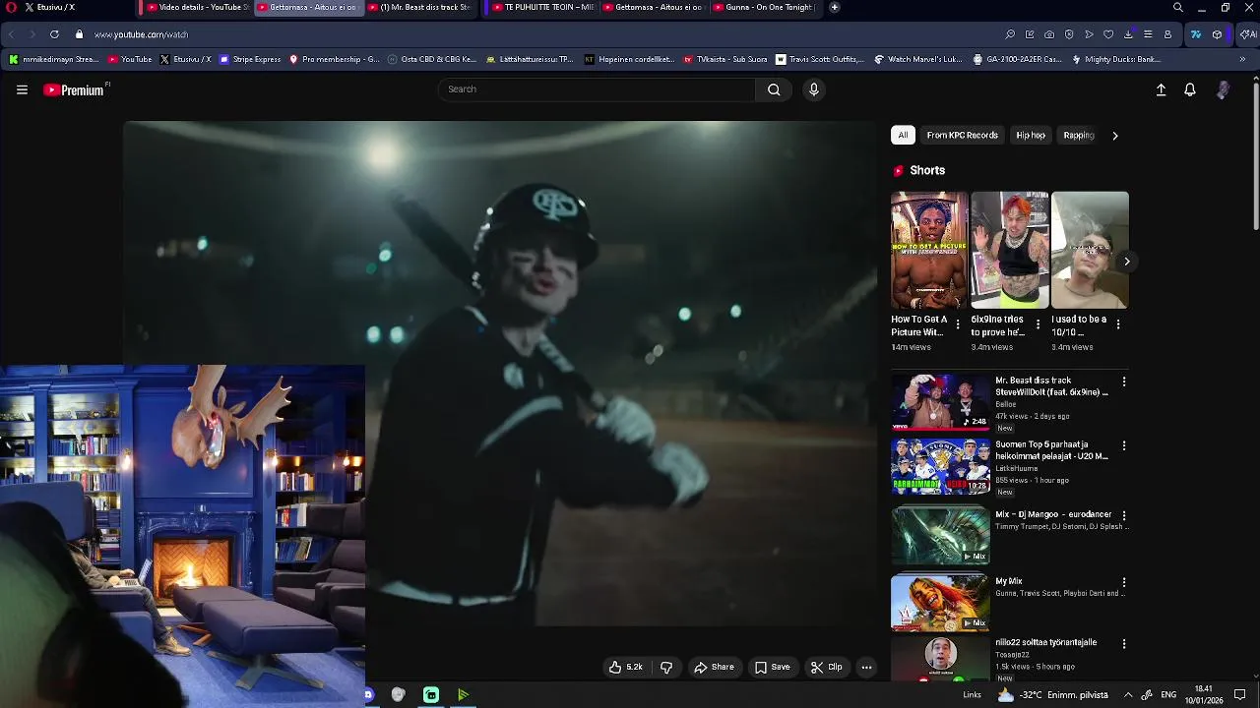Open browser downloads icon
This screenshot has width=1260, height=708.
pos(1128,34)
